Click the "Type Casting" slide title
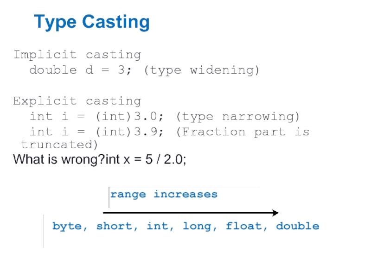371x278 pixels. pos(91,22)
